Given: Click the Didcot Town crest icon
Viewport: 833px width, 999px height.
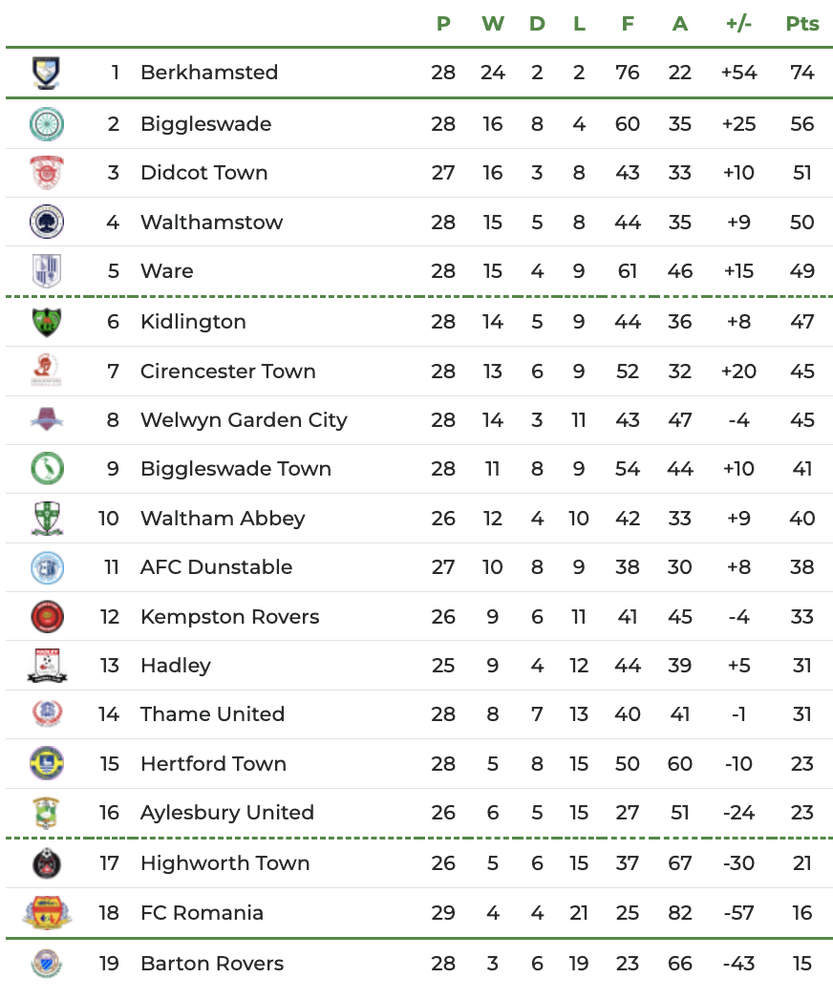Looking at the screenshot, I should [47, 173].
